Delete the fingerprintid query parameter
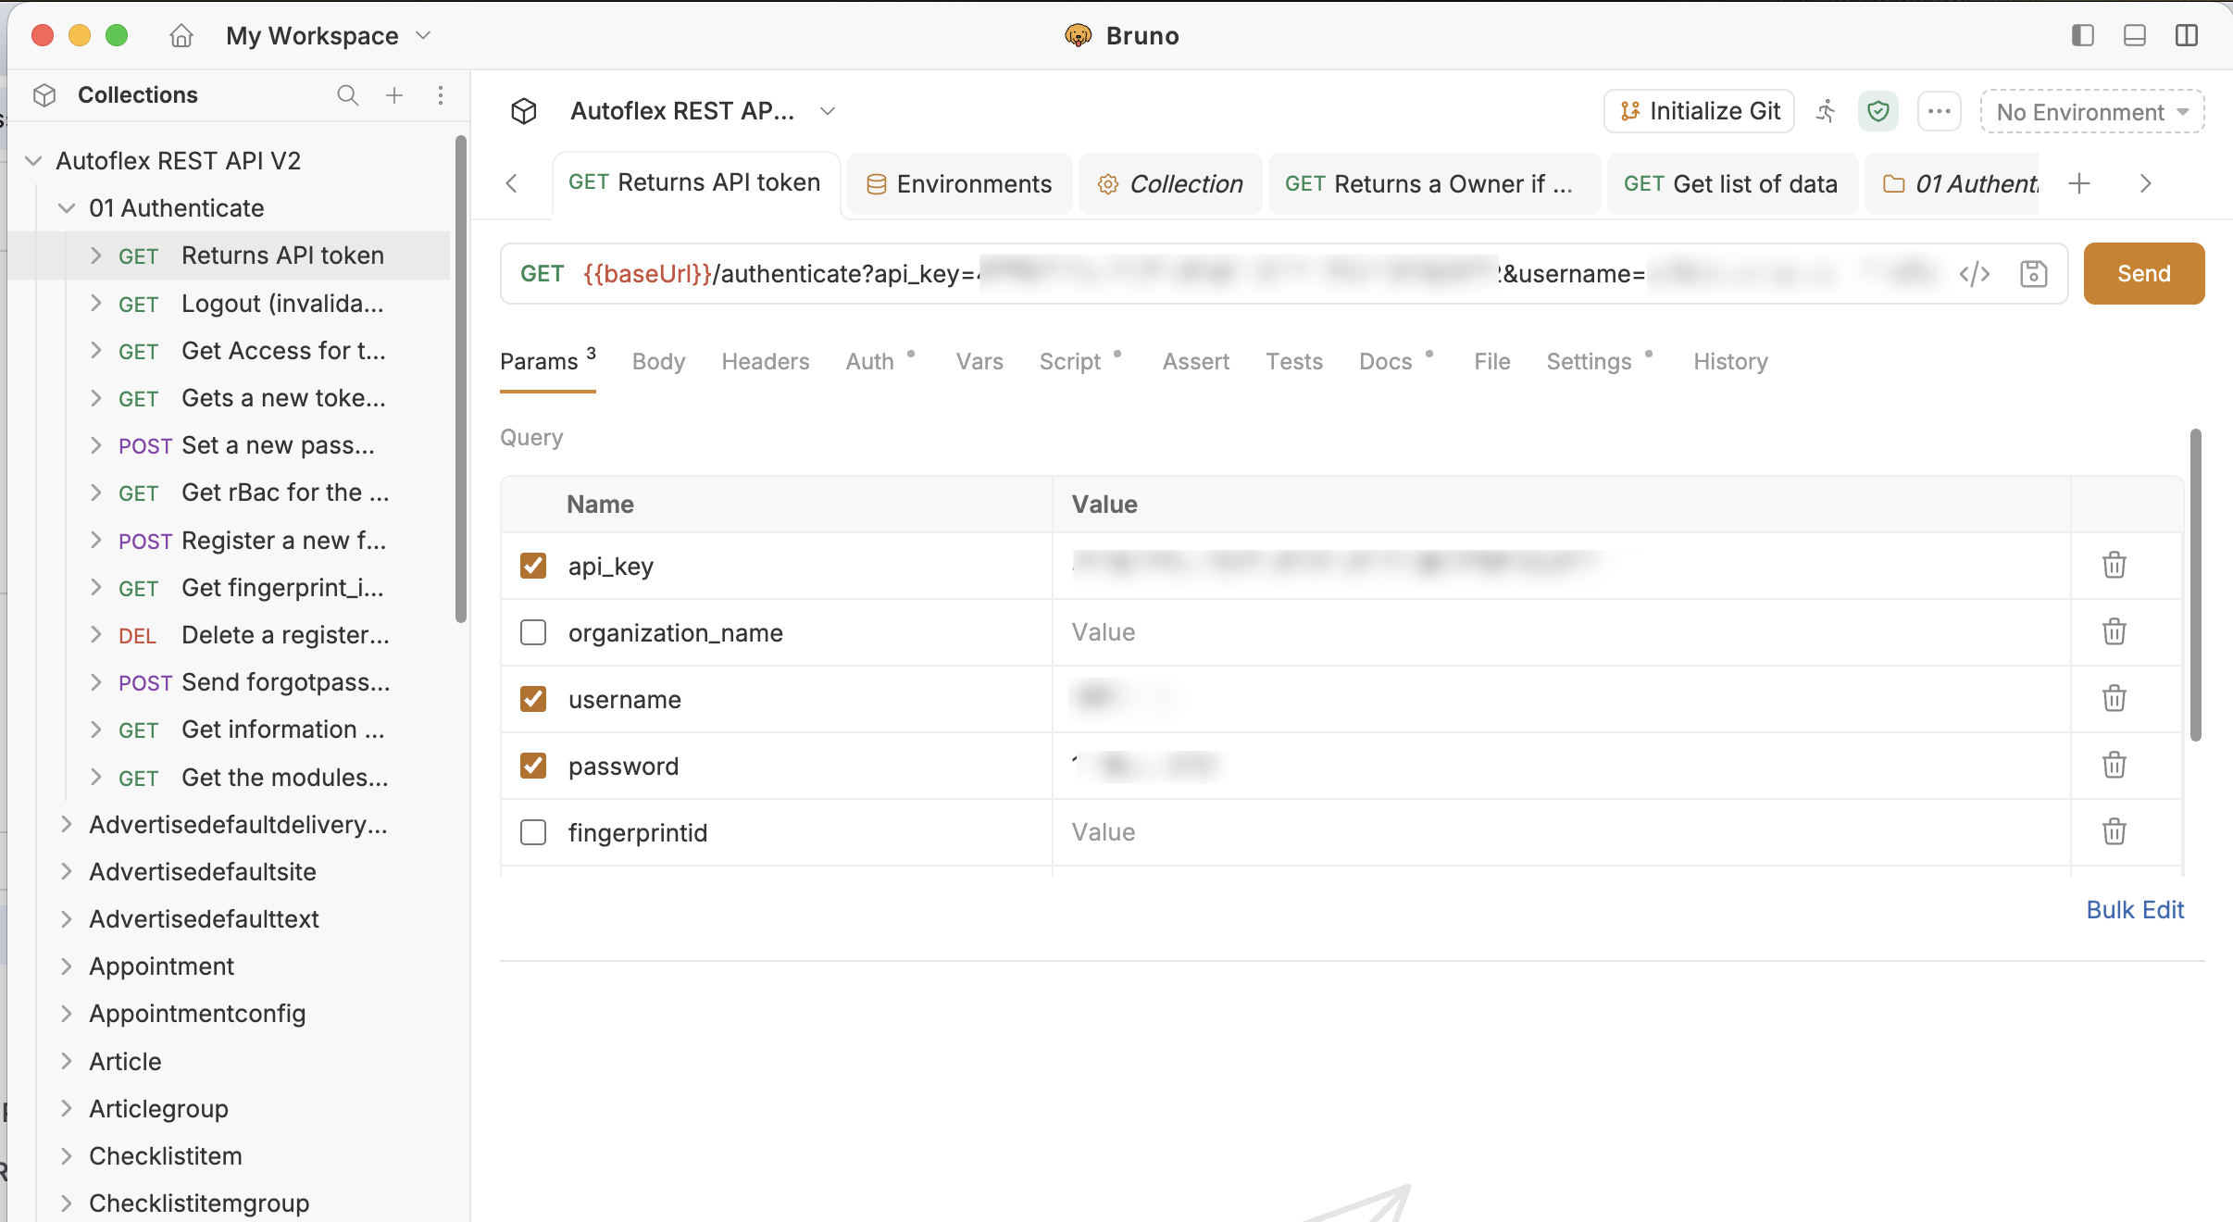The height and width of the screenshot is (1222, 2233). coord(2114,831)
